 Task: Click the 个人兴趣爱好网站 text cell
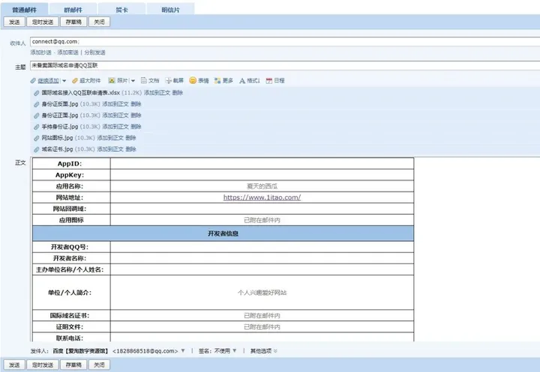tap(262, 293)
